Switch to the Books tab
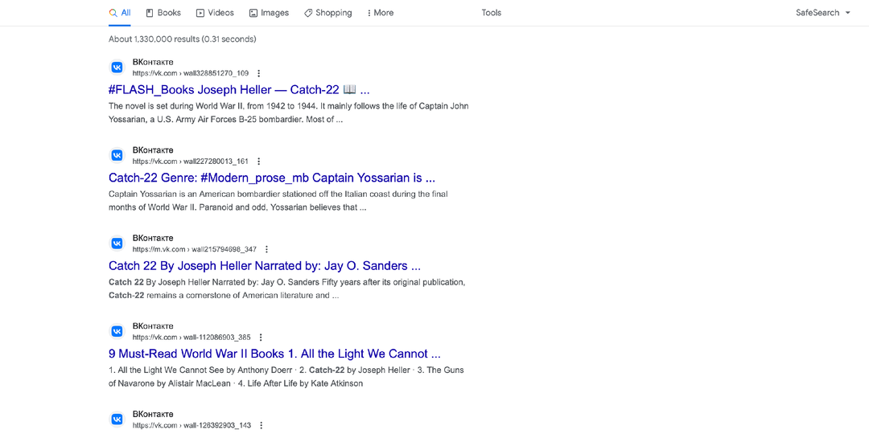The image size is (869, 434). [163, 13]
